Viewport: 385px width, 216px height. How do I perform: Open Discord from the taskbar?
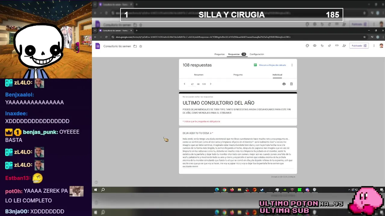coord(307,190)
